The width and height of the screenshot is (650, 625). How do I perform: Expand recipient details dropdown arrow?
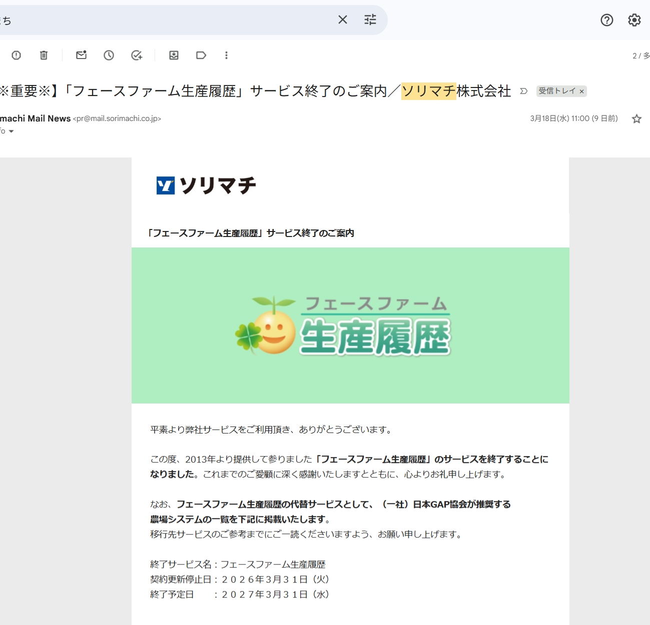pos(11,131)
